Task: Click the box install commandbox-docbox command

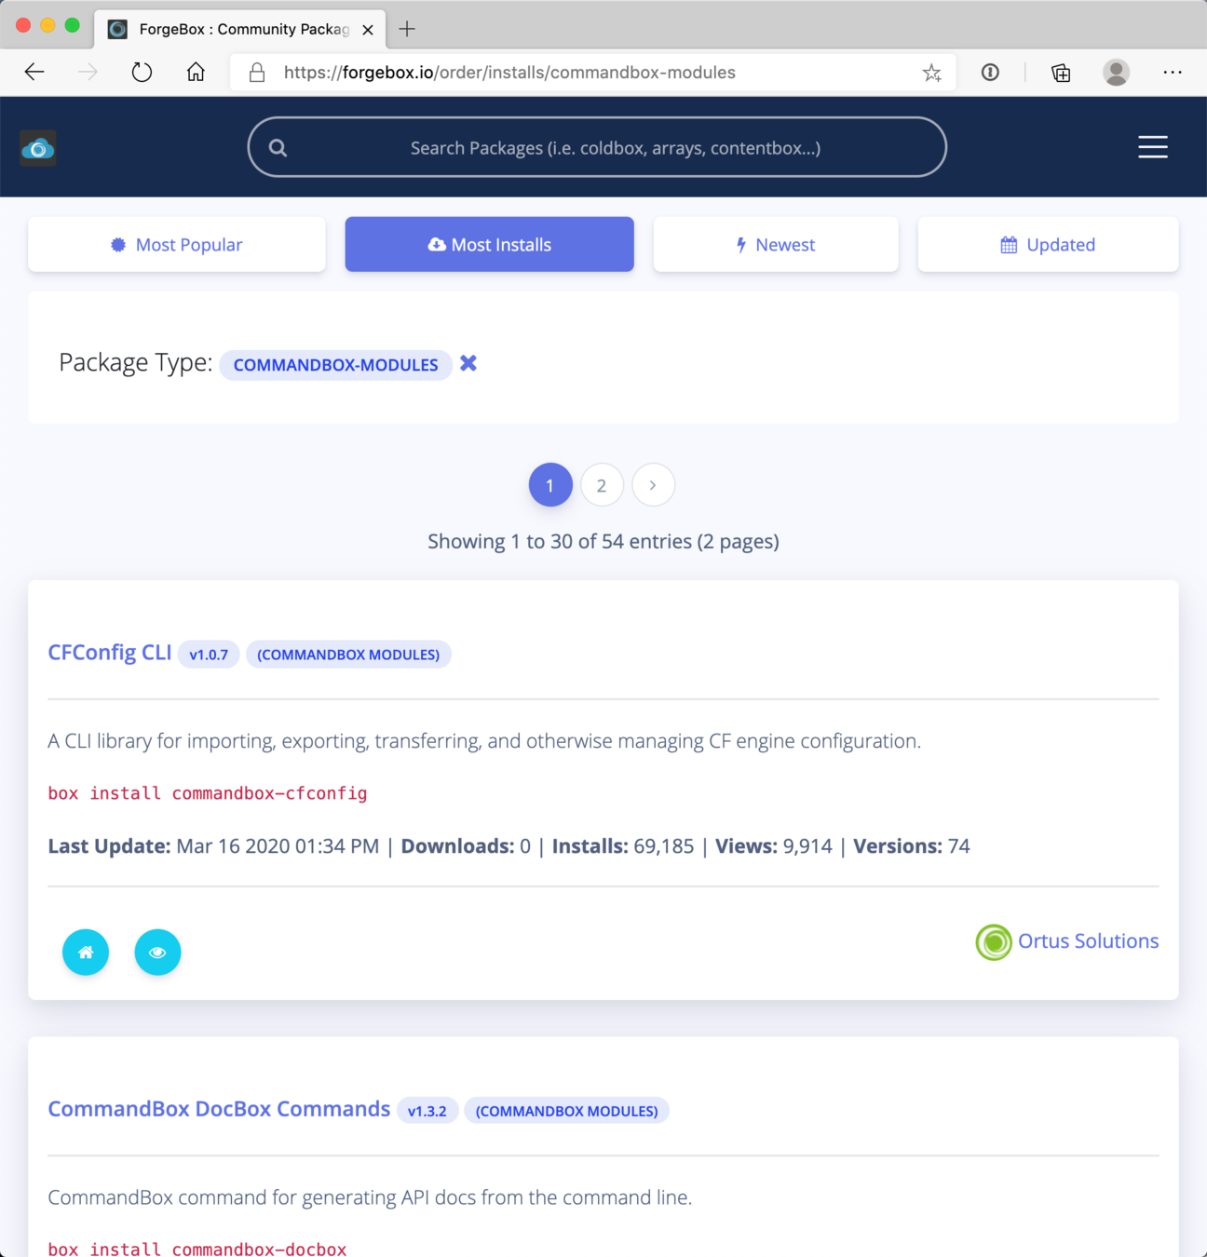Action: (197, 1249)
